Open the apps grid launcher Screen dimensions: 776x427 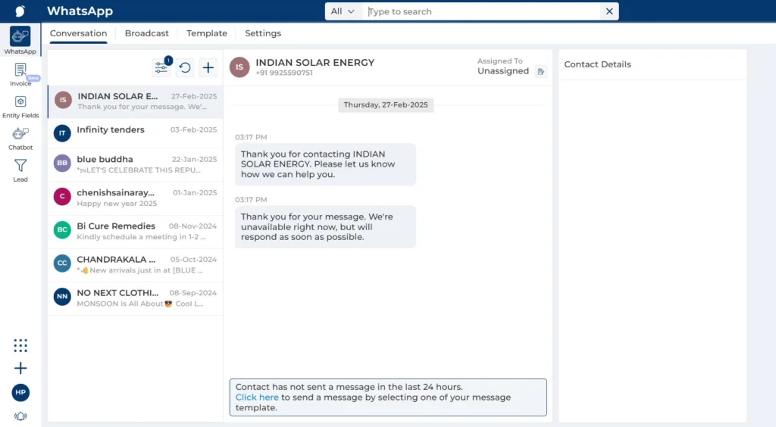[x=20, y=345]
